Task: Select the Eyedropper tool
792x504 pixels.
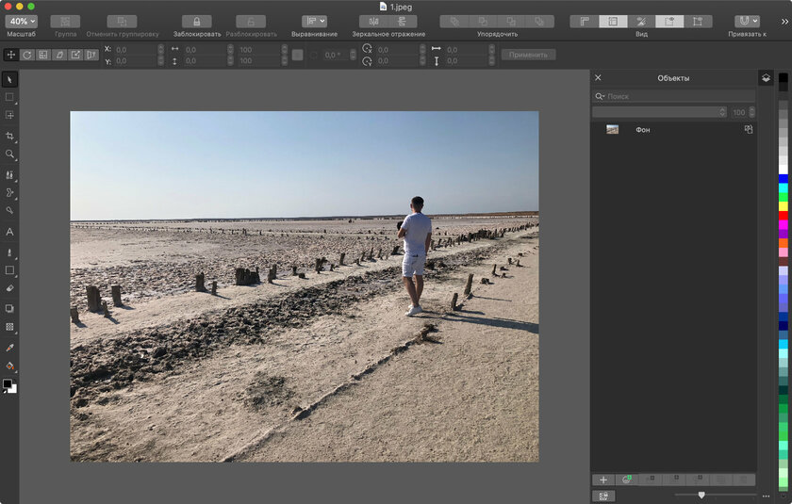Action: click(x=9, y=347)
